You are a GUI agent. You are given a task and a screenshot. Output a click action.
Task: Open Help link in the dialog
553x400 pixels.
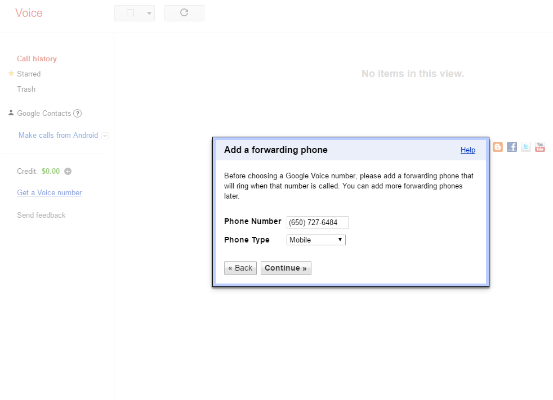467,150
